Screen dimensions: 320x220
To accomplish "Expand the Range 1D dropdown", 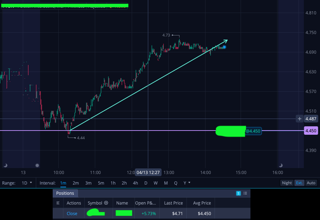I will (27, 183).
